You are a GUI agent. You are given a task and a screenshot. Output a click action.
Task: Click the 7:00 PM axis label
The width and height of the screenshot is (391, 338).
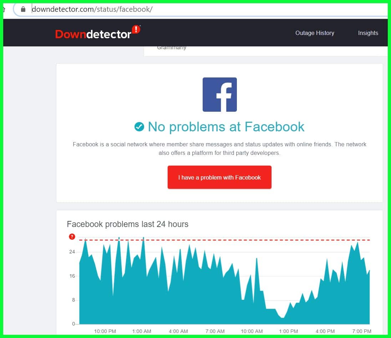(362, 331)
